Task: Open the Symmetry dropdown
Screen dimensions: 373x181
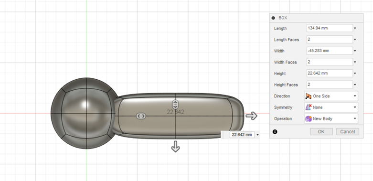Action: (x=331, y=107)
